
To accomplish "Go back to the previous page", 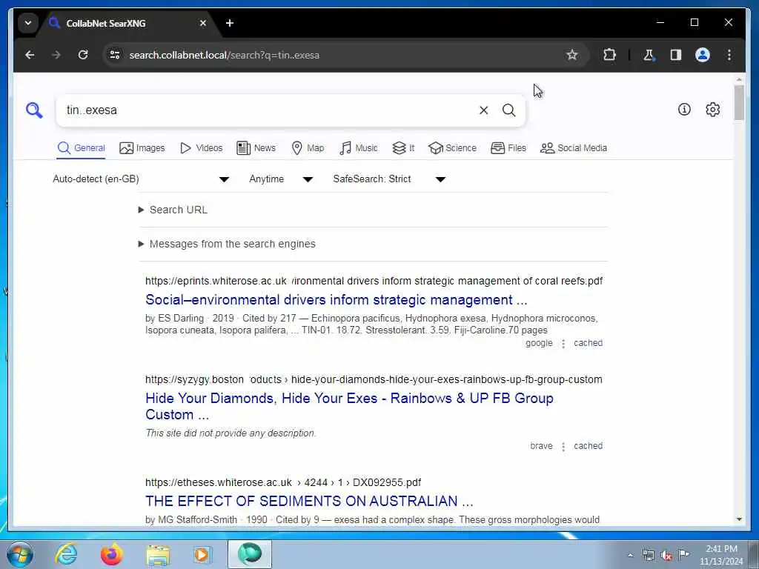I will tap(30, 55).
